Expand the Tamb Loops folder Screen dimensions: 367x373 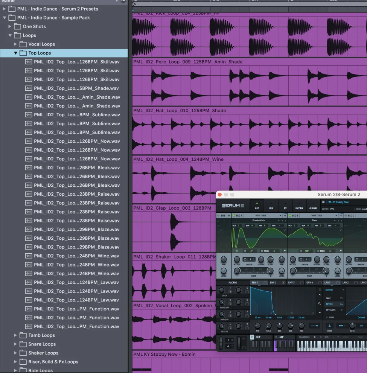click(x=15, y=335)
